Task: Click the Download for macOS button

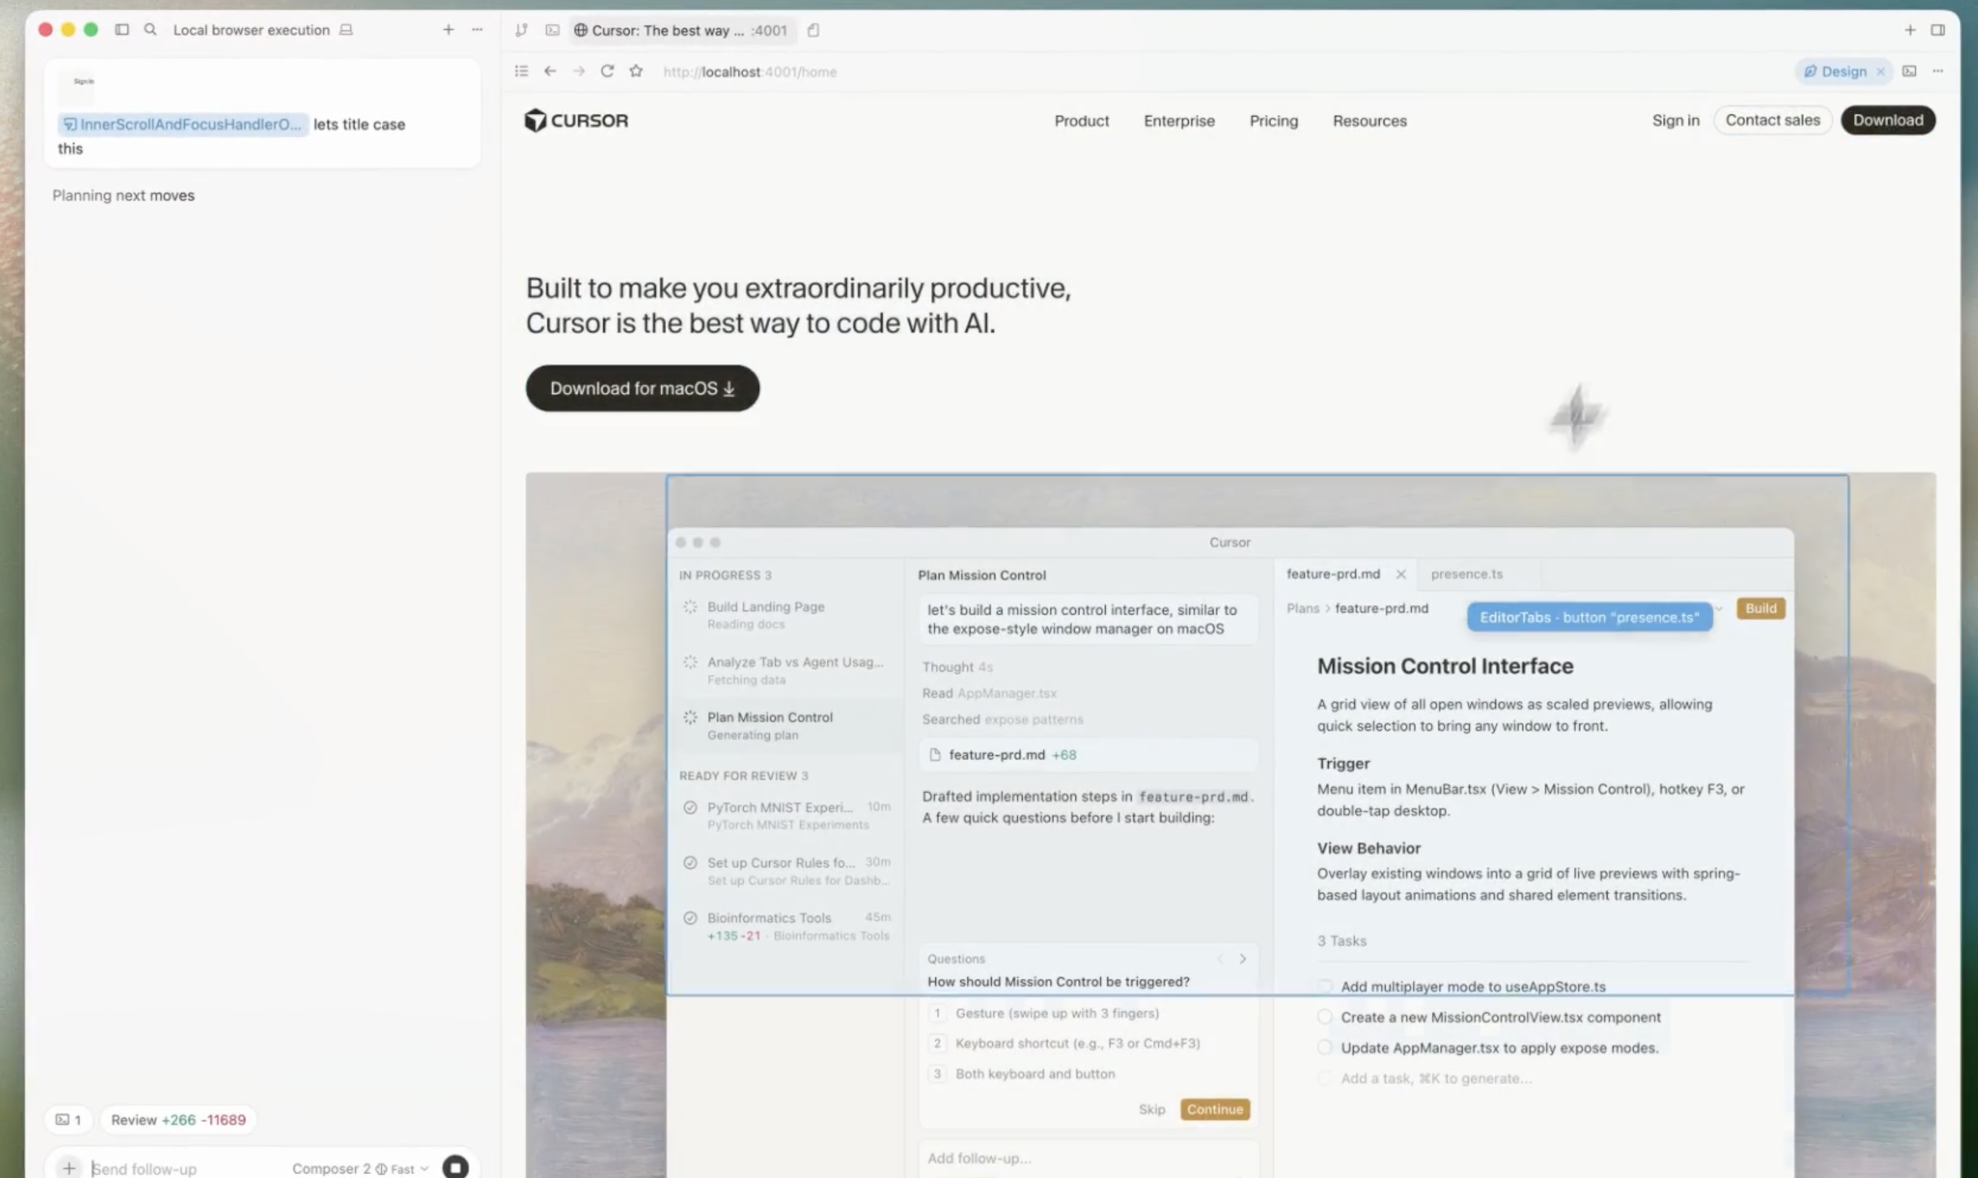Action: coord(642,388)
